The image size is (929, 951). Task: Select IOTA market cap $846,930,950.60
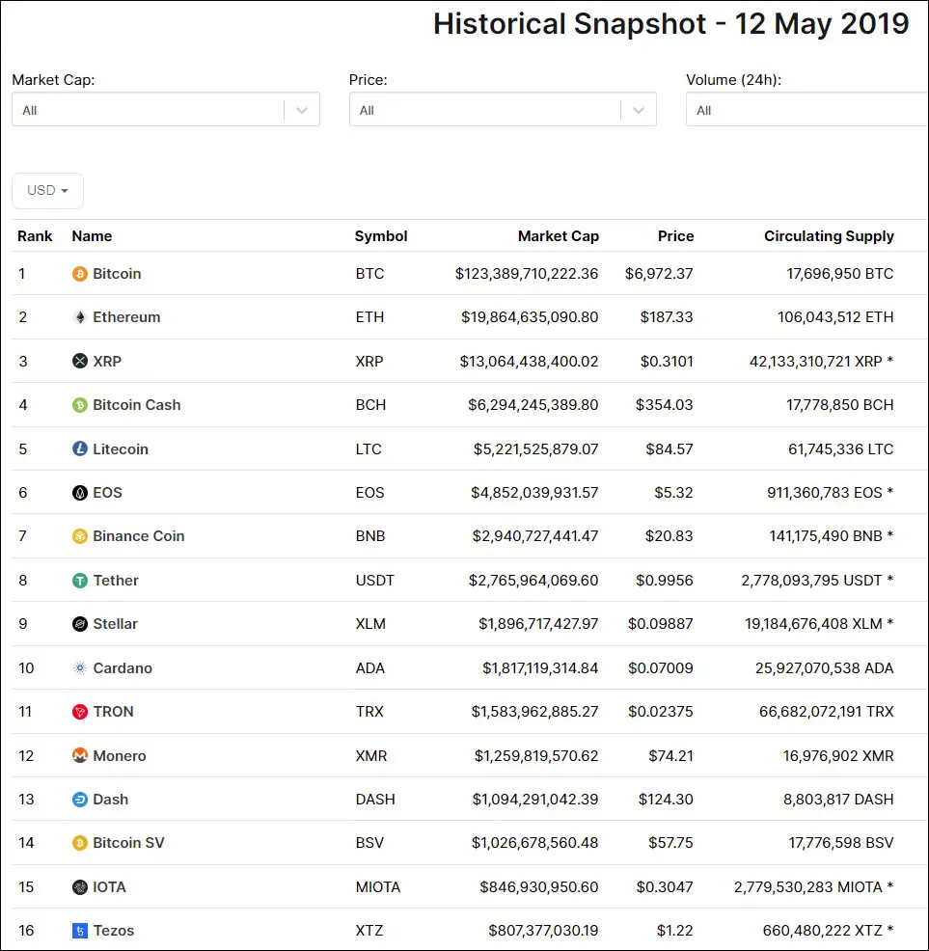point(539,887)
